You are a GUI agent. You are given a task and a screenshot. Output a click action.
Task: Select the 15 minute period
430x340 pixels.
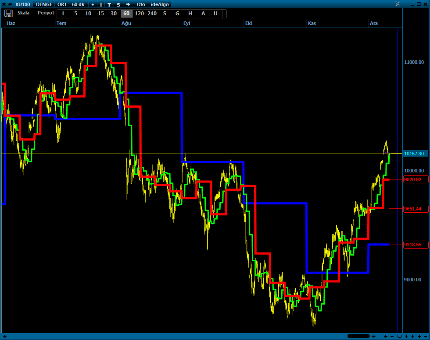pyautogui.click(x=101, y=14)
